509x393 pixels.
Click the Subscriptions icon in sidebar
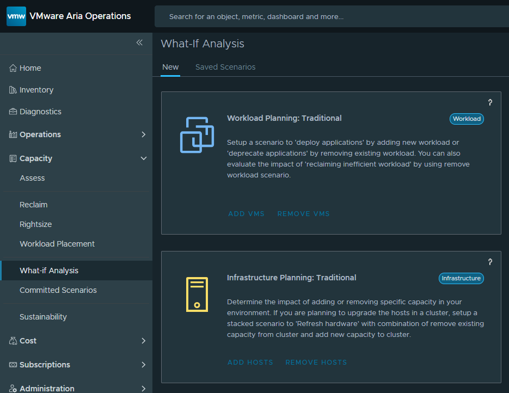(x=13, y=365)
